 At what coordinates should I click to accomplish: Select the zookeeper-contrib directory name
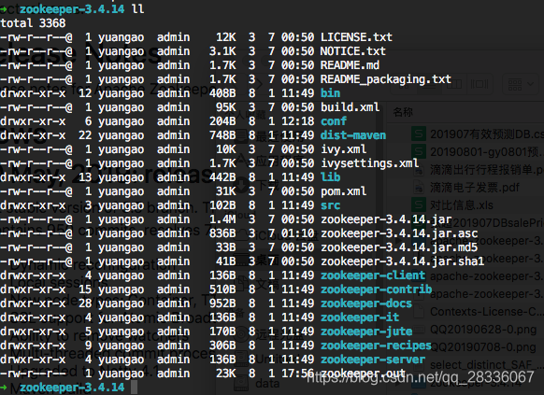[376, 289]
